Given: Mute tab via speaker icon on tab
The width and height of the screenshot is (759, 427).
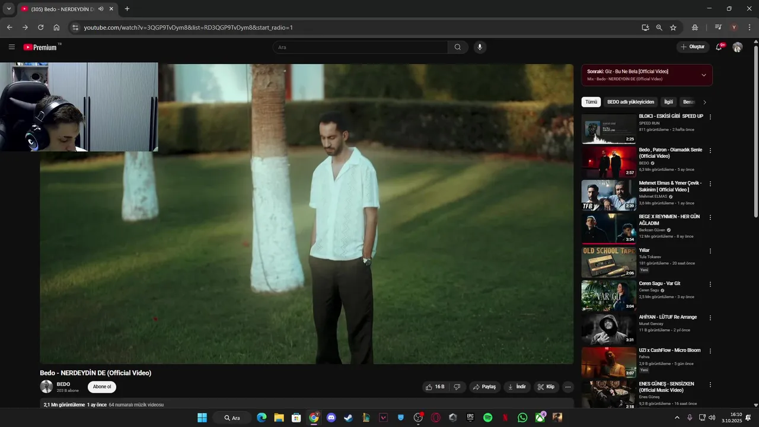Looking at the screenshot, I should pos(101,9).
